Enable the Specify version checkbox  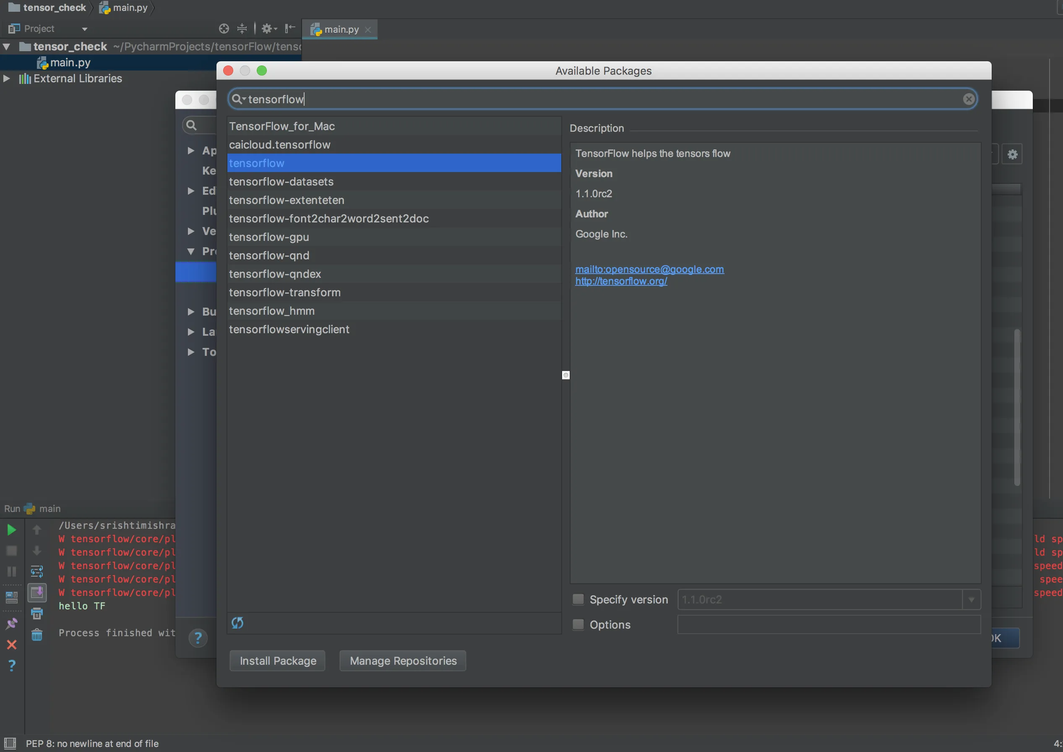click(x=578, y=599)
